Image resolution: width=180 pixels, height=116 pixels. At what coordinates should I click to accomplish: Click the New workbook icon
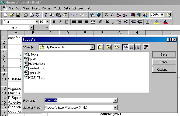[x=5, y=15]
